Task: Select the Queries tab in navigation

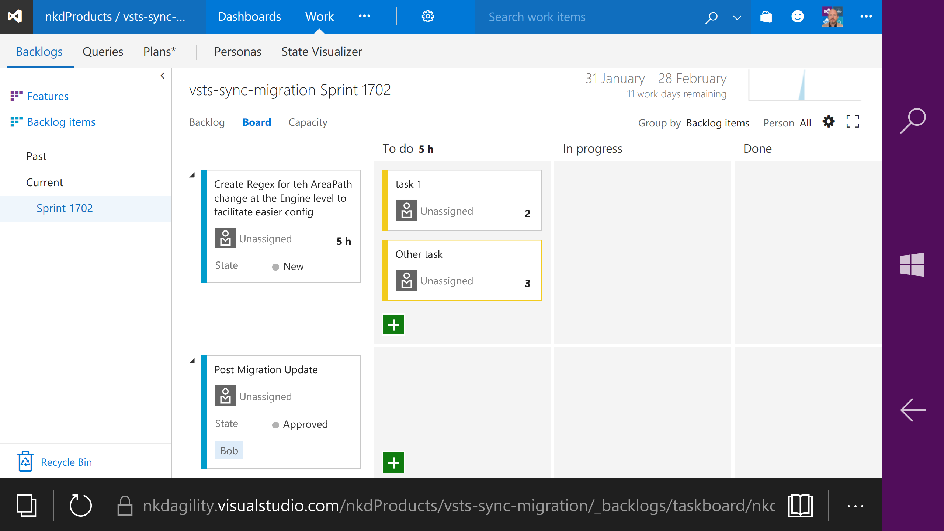Action: [x=103, y=51]
